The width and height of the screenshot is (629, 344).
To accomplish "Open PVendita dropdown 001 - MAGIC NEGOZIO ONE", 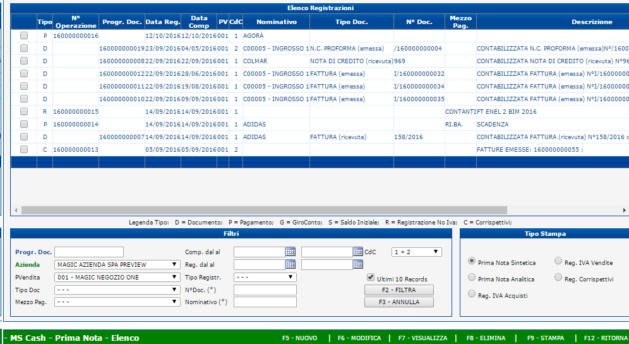I will 117,278.
